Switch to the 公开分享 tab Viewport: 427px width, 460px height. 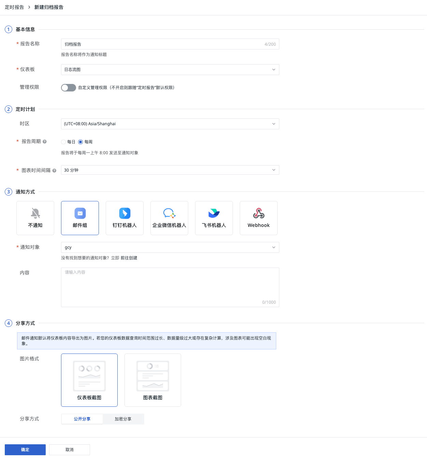click(82, 419)
